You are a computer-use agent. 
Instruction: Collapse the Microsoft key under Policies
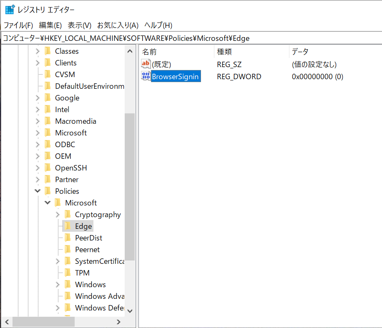tap(48, 203)
